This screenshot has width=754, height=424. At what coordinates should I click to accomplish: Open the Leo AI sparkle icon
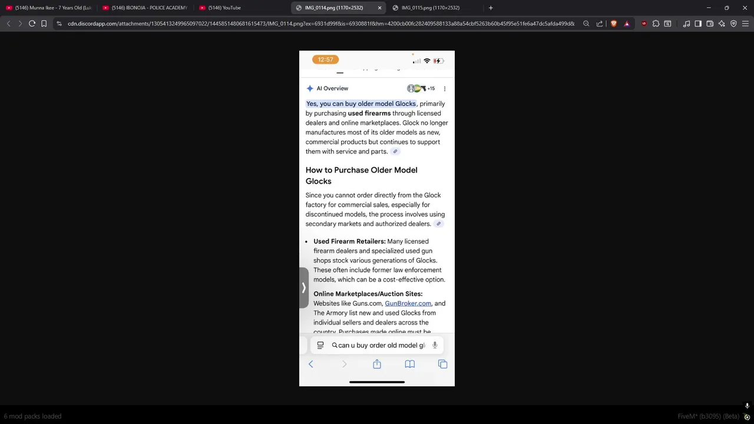coord(722,24)
